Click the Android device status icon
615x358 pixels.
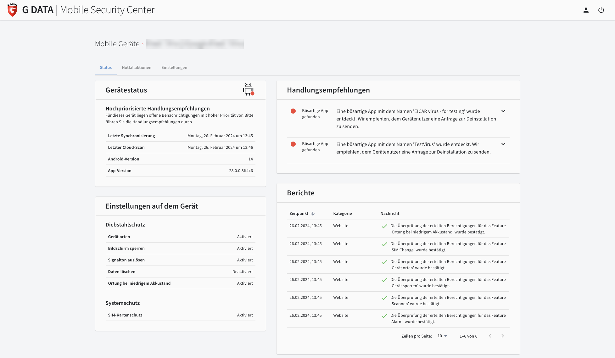(248, 90)
